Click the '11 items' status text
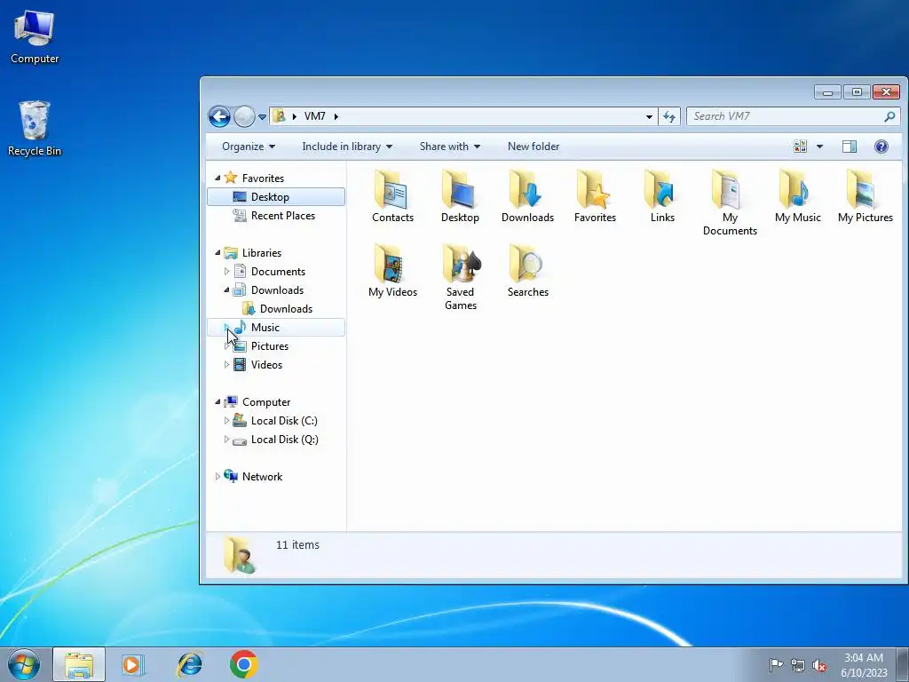 (297, 545)
